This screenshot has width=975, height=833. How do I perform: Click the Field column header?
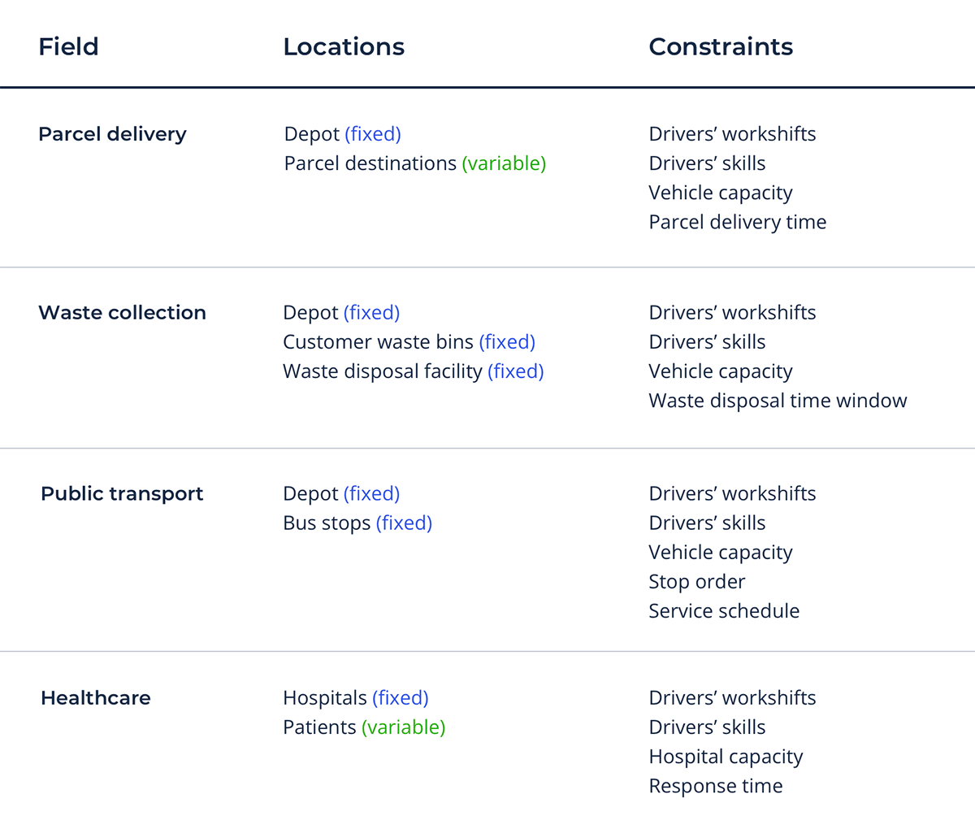tap(68, 47)
